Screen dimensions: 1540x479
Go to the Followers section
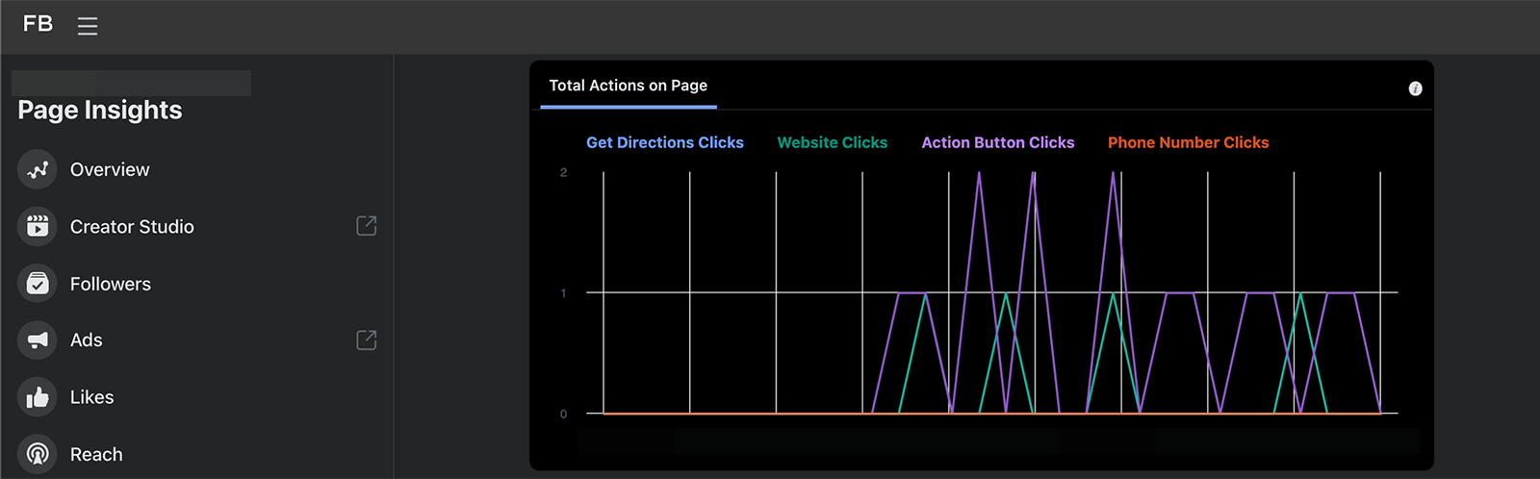point(110,284)
